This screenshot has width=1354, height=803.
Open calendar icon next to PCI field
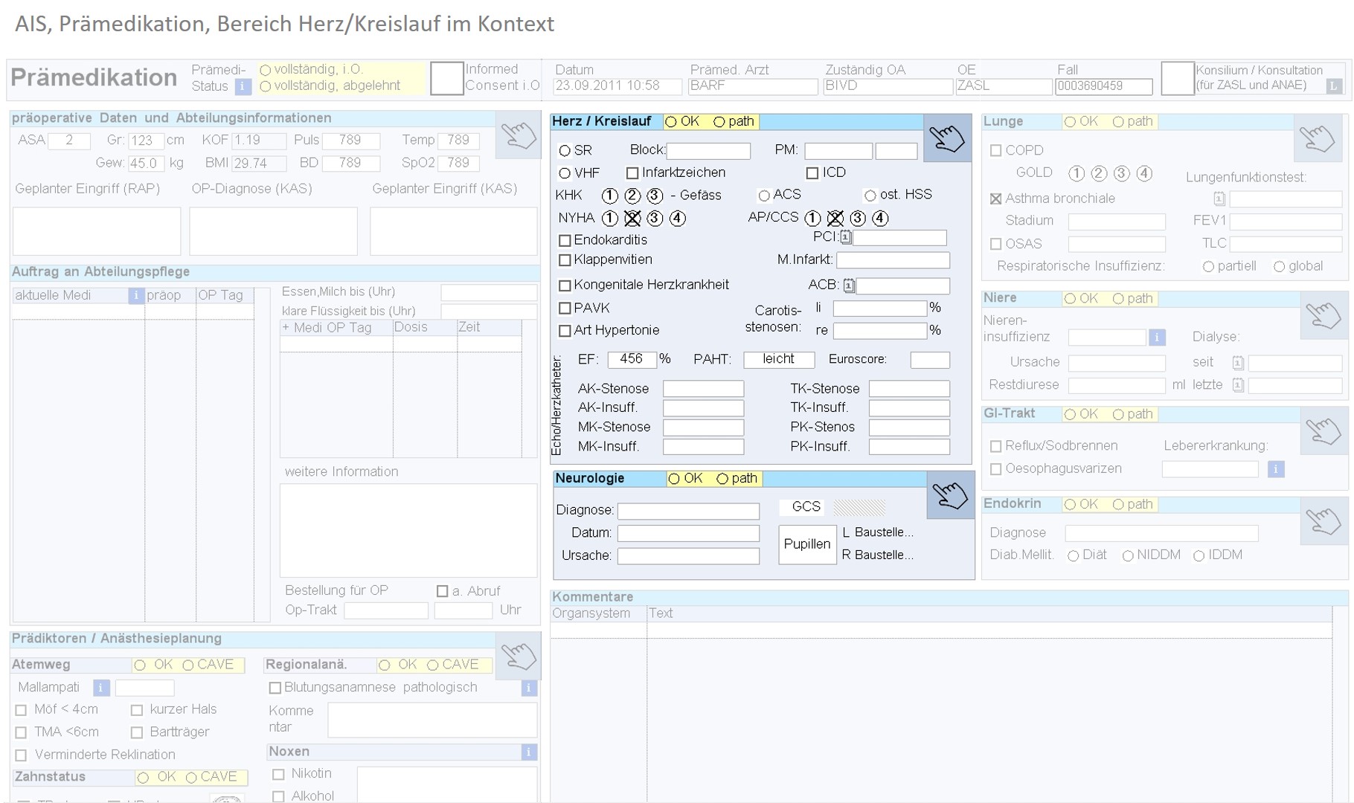coord(845,238)
